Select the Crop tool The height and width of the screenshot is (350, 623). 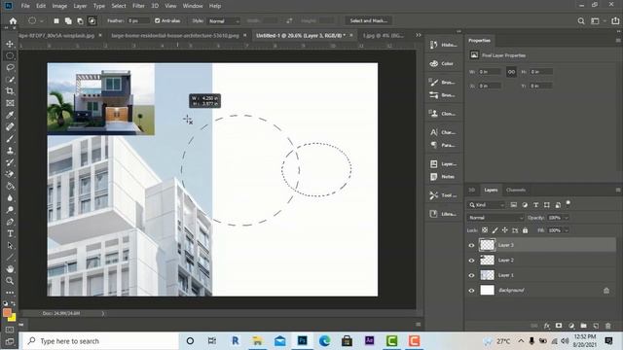point(10,91)
